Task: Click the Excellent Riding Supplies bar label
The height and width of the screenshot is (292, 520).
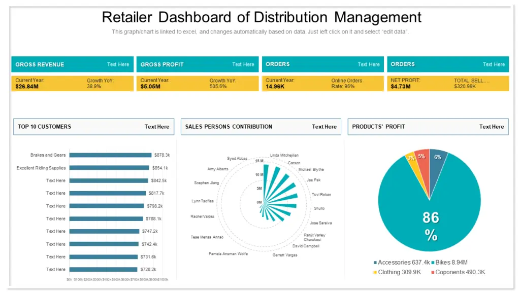Action: (x=41, y=167)
